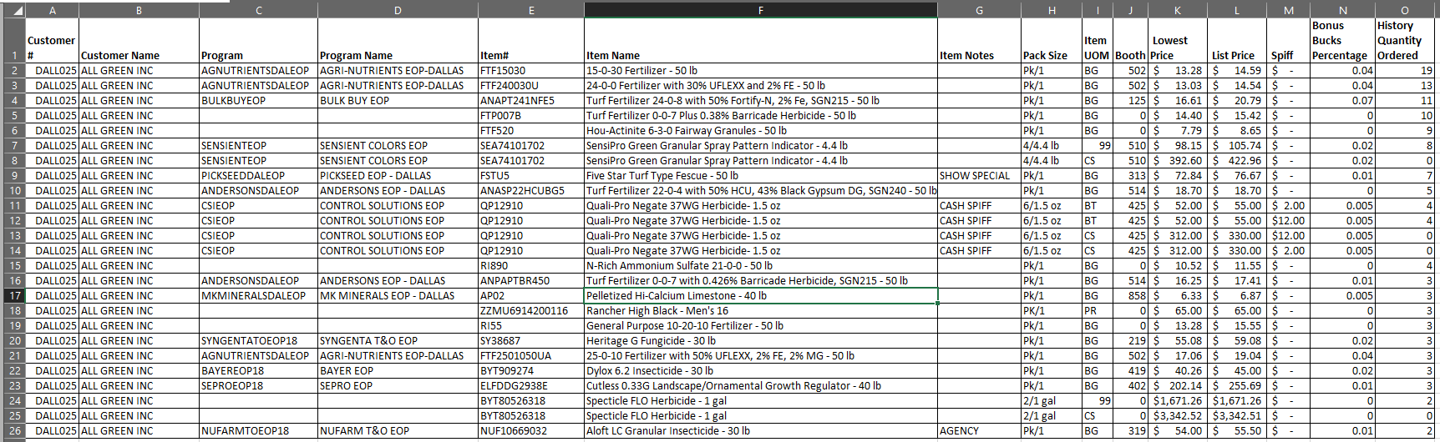Click the Five Star Turf Type Fescue cell
The width and height of the screenshot is (1440, 442).
(760, 175)
